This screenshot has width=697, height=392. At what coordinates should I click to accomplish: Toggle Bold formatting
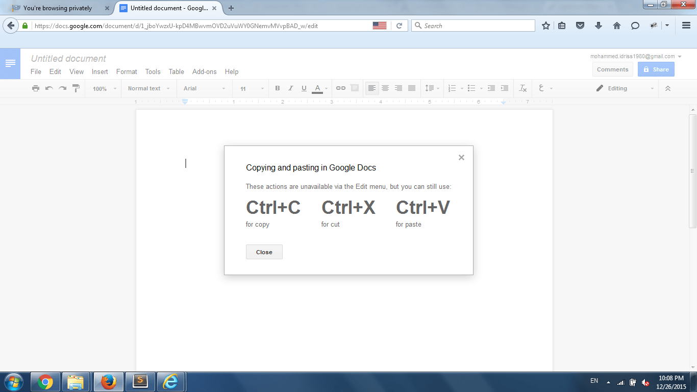pyautogui.click(x=278, y=88)
